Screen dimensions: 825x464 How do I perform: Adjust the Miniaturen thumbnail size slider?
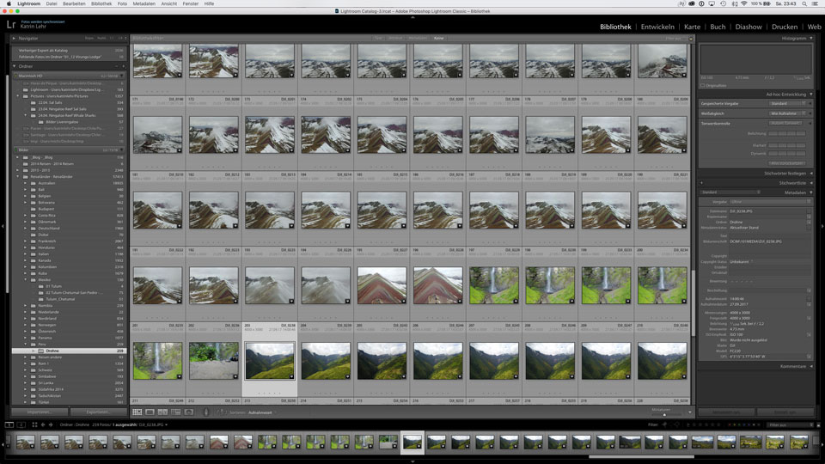click(664, 414)
